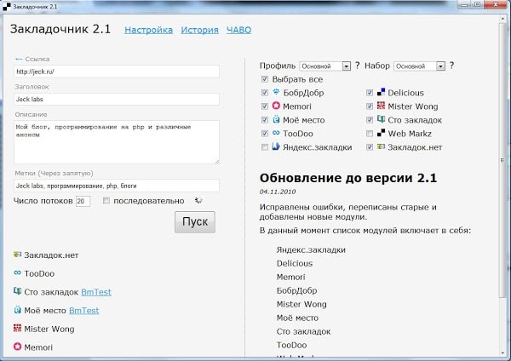The width and height of the screenshot is (511, 361).
Task: Click the Моё место icon in results list
Action: tap(18, 311)
